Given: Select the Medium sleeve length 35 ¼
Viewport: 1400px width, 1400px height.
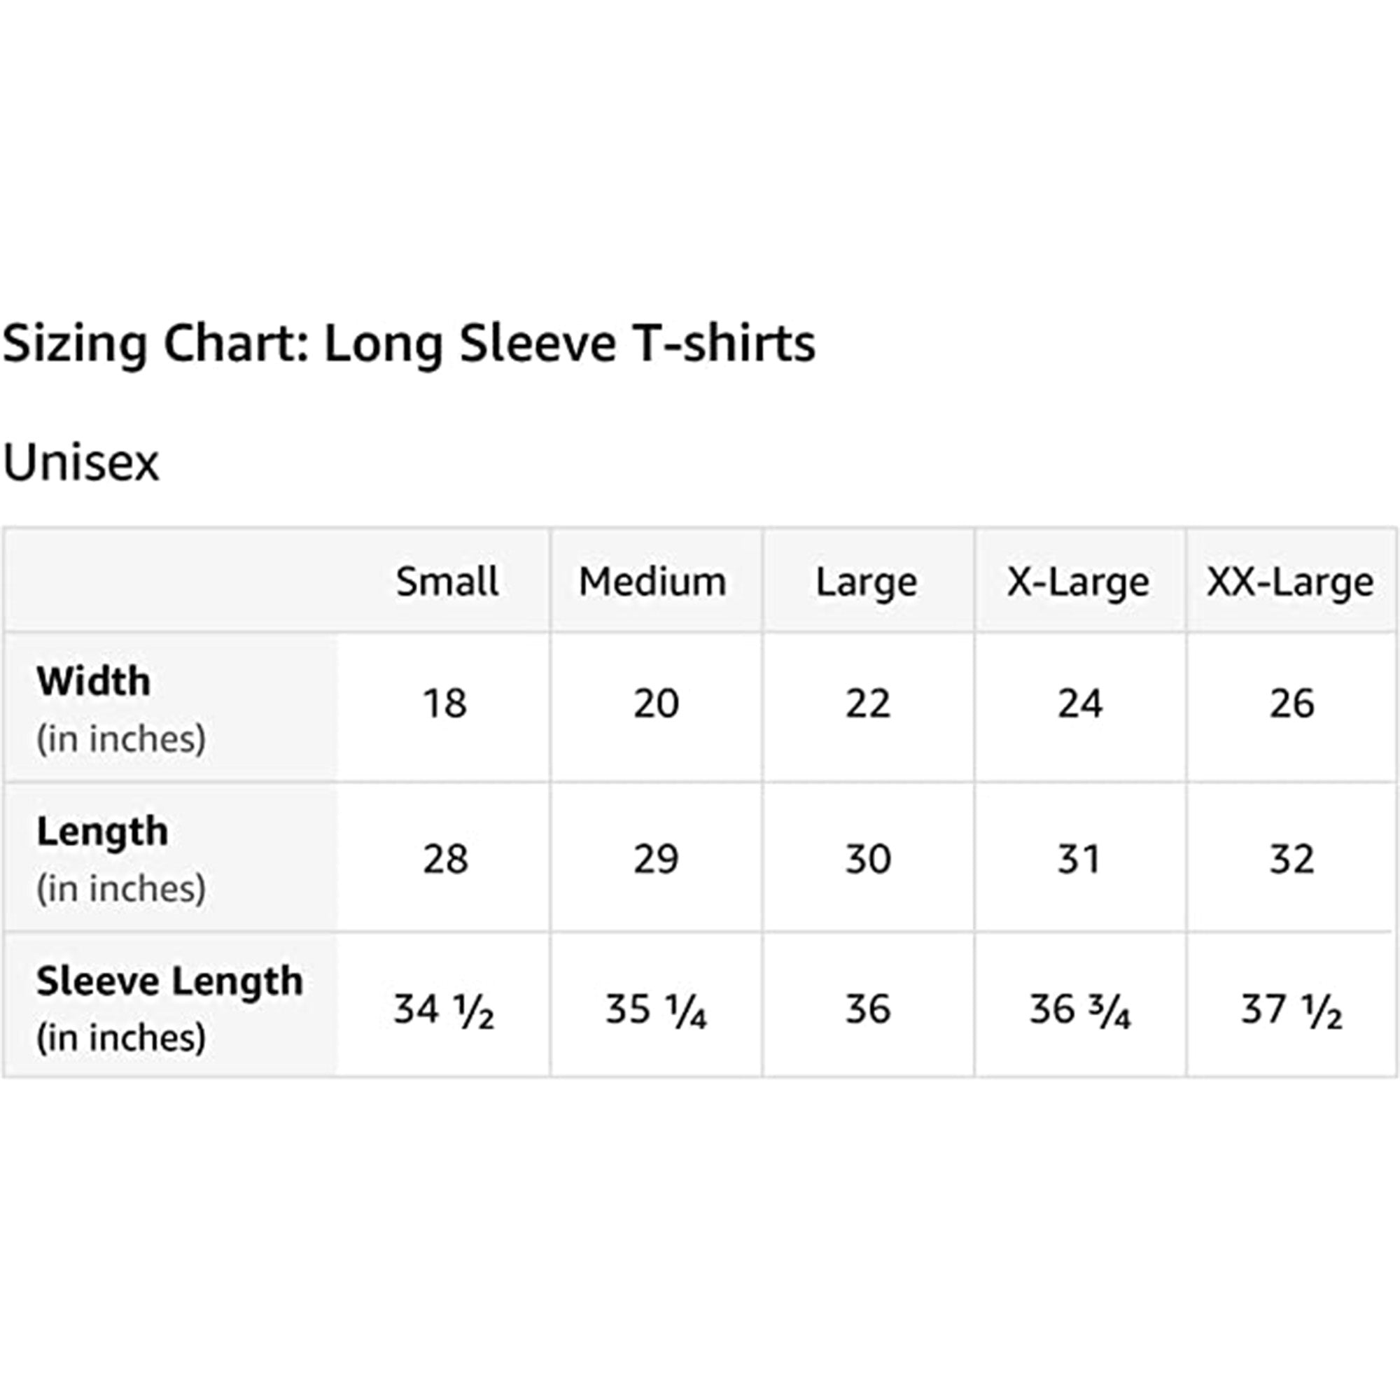Looking at the screenshot, I should [x=656, y=1010].
